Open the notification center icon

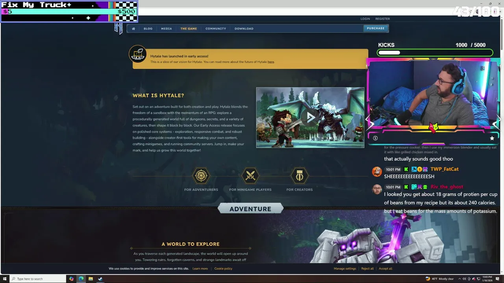coord(498,279)
